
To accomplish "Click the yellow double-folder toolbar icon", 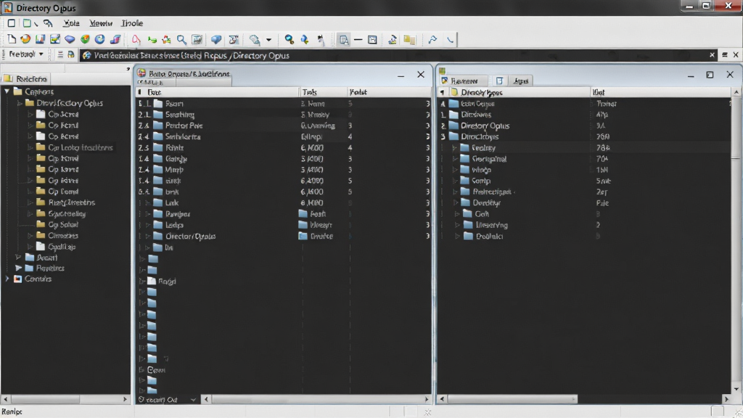I will pyautogui.click(x=409, y=40).
